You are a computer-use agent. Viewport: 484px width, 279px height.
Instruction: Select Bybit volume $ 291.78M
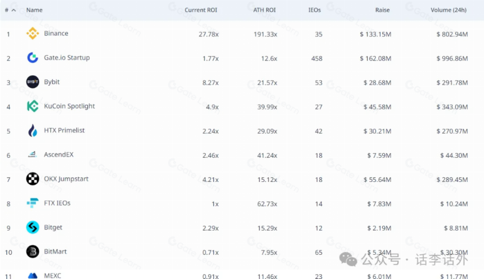tap(452, 83)
